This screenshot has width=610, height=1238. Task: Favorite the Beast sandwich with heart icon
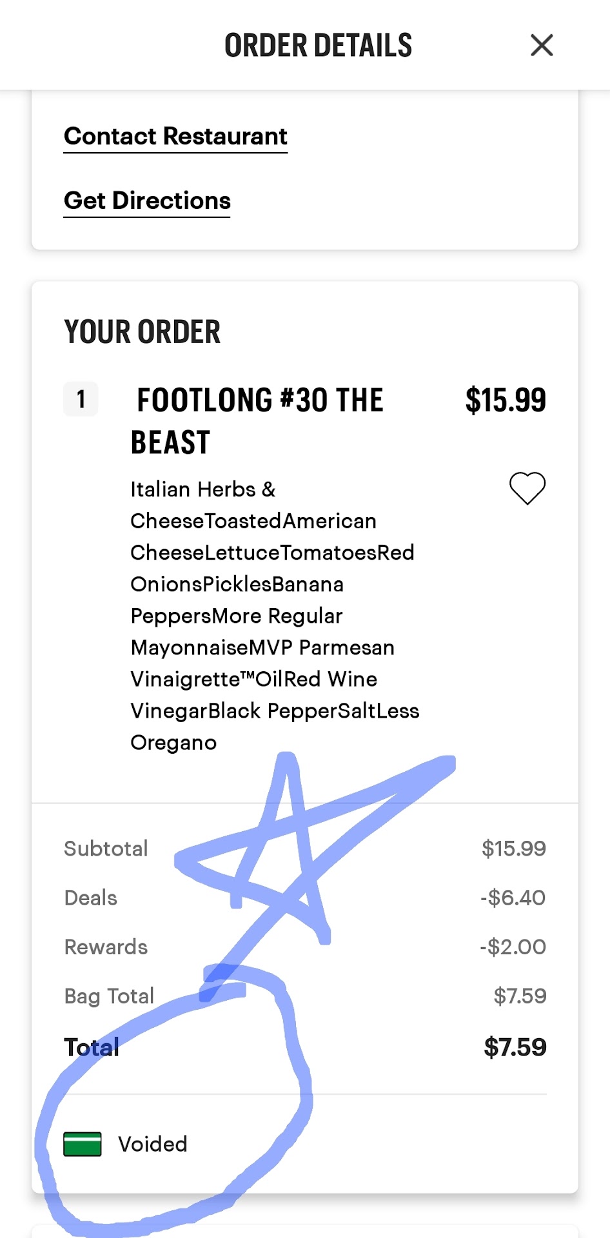tap(527, 488)
